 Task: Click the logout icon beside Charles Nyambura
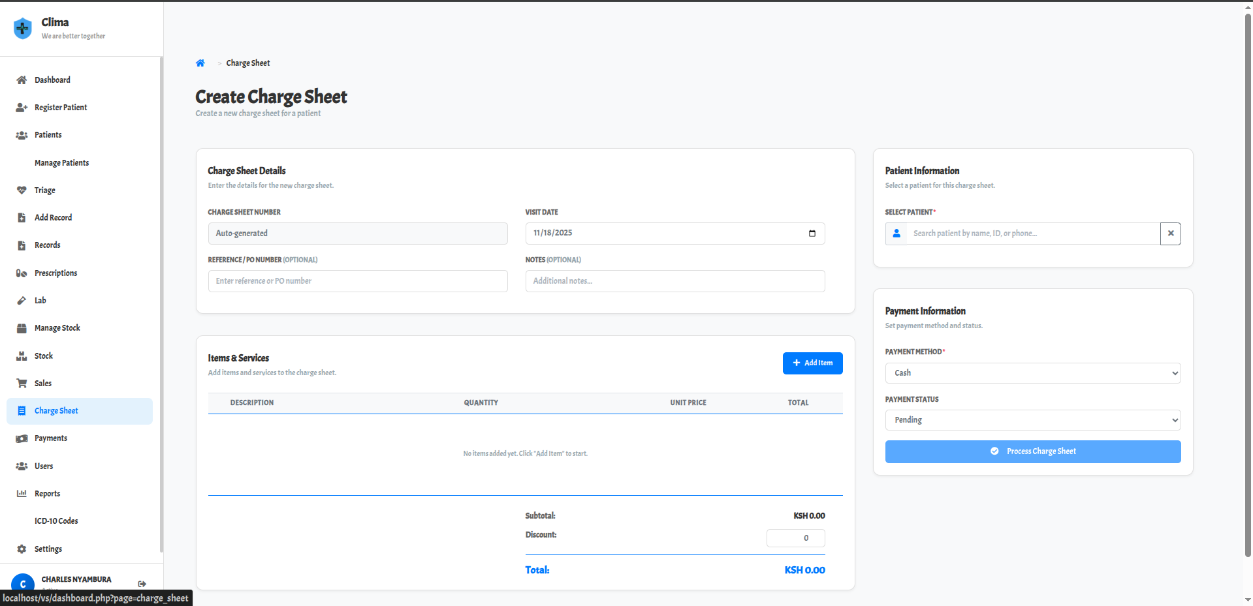[x=142, y=584]
